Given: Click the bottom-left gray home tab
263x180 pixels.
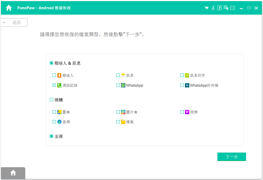Looking at the screenshot, I should 13,173.
